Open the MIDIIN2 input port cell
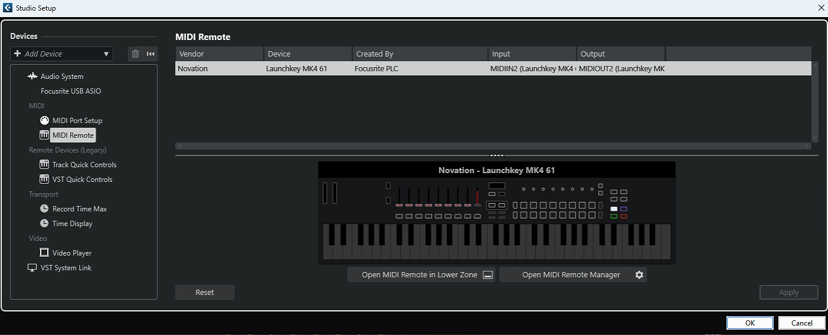The width and height of the screenshot is (828, 335). coord(532,68)
